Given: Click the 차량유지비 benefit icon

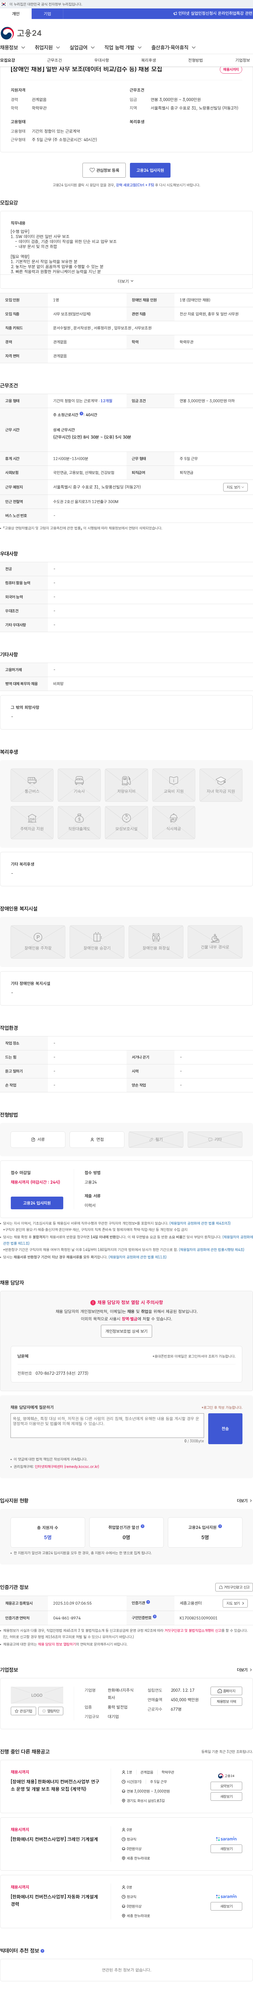Looking at the screenshot, I should (126, 785).
